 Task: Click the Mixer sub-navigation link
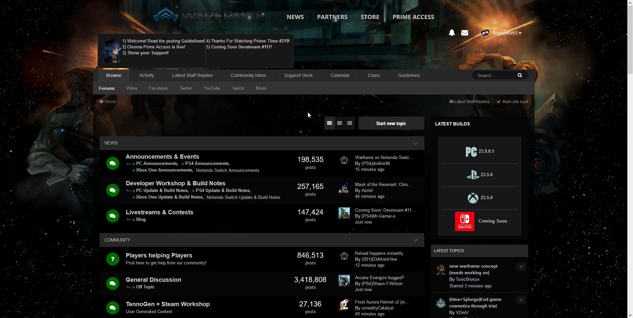261,88
